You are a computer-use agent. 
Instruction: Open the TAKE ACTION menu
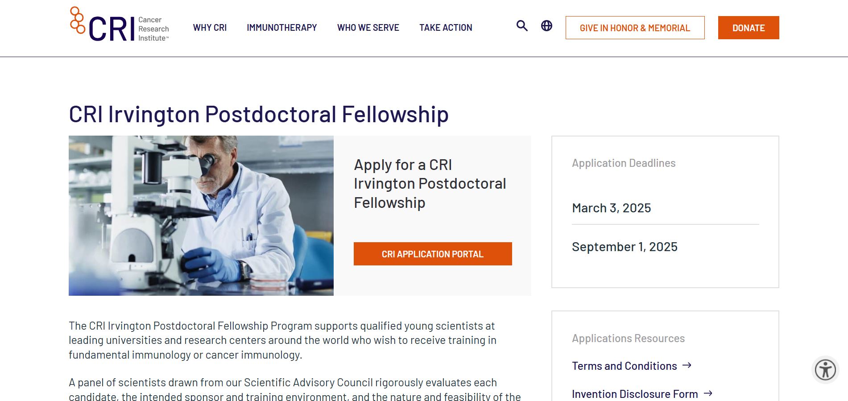point(446,28)
